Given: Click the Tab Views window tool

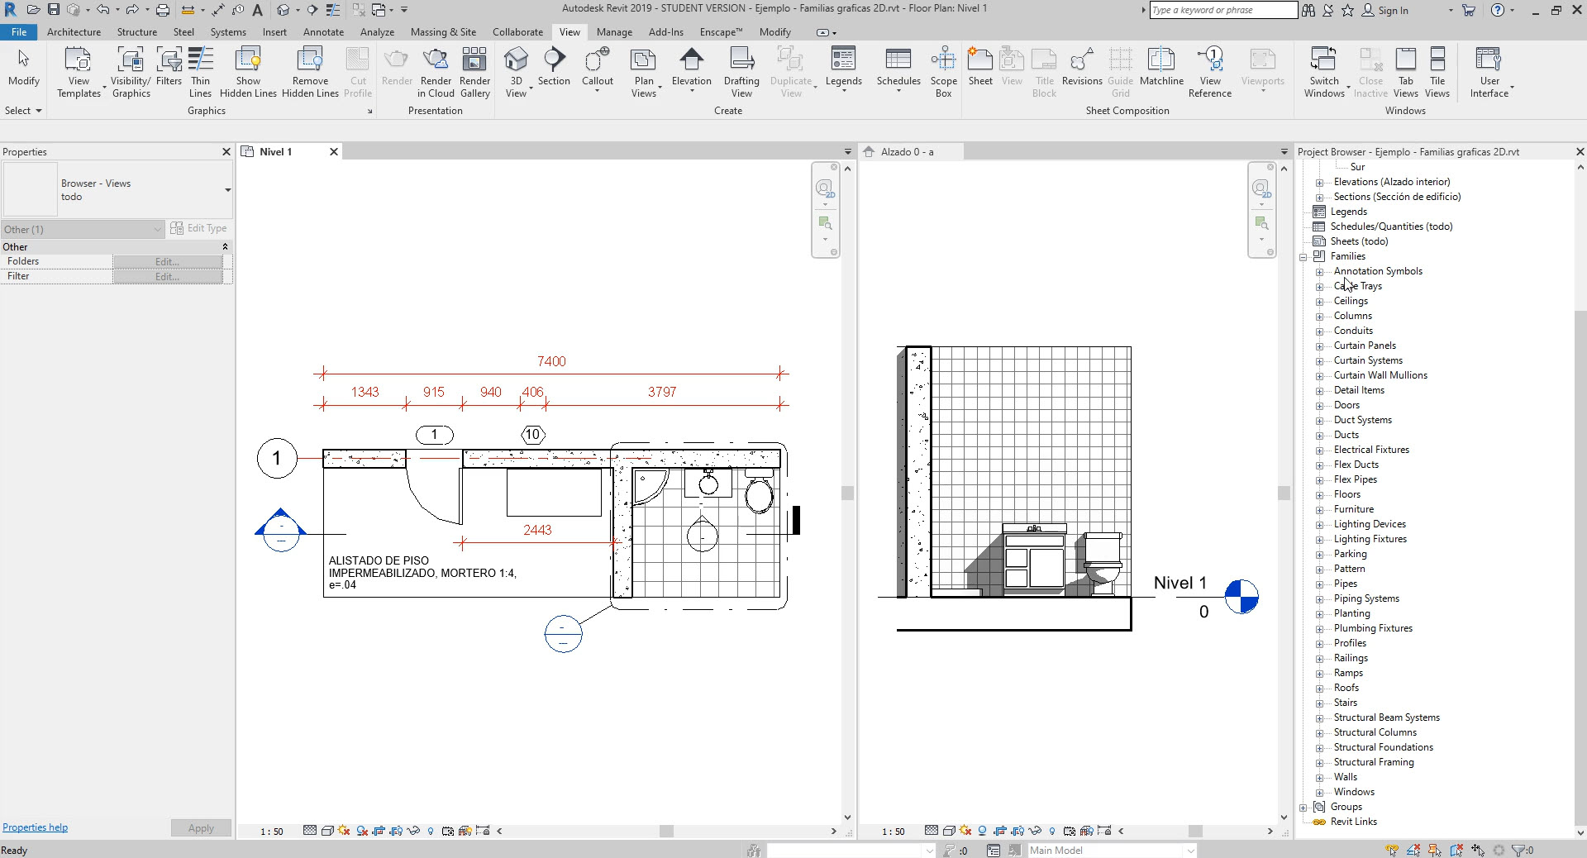Looking at the screenshot, I should tap(1405, 73).
